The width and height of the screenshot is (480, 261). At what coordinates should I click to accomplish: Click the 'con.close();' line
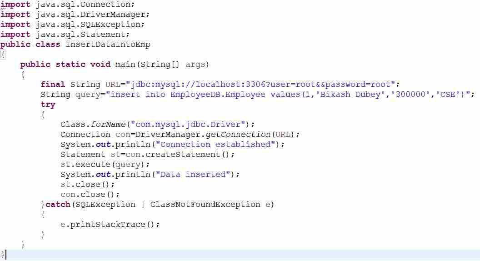click(90, 195)
